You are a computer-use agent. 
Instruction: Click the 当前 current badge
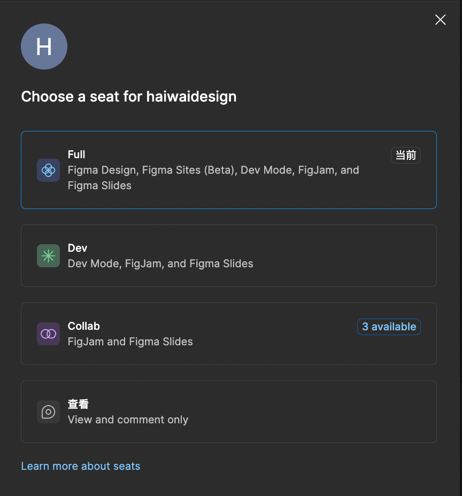[x=406, y=156]
